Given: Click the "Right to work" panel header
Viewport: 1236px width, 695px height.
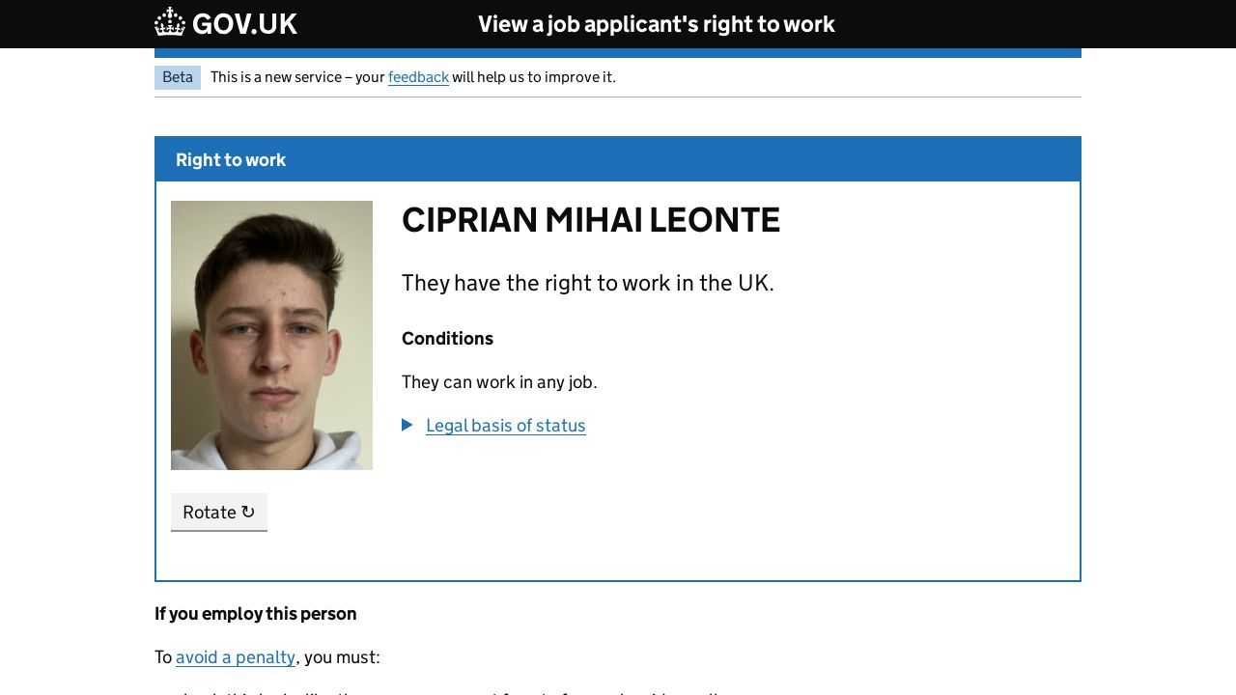Looking at the screenshot, I should (231, 160).
